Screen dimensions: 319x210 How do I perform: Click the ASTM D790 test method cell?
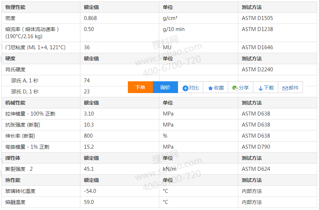pos(256,147)
